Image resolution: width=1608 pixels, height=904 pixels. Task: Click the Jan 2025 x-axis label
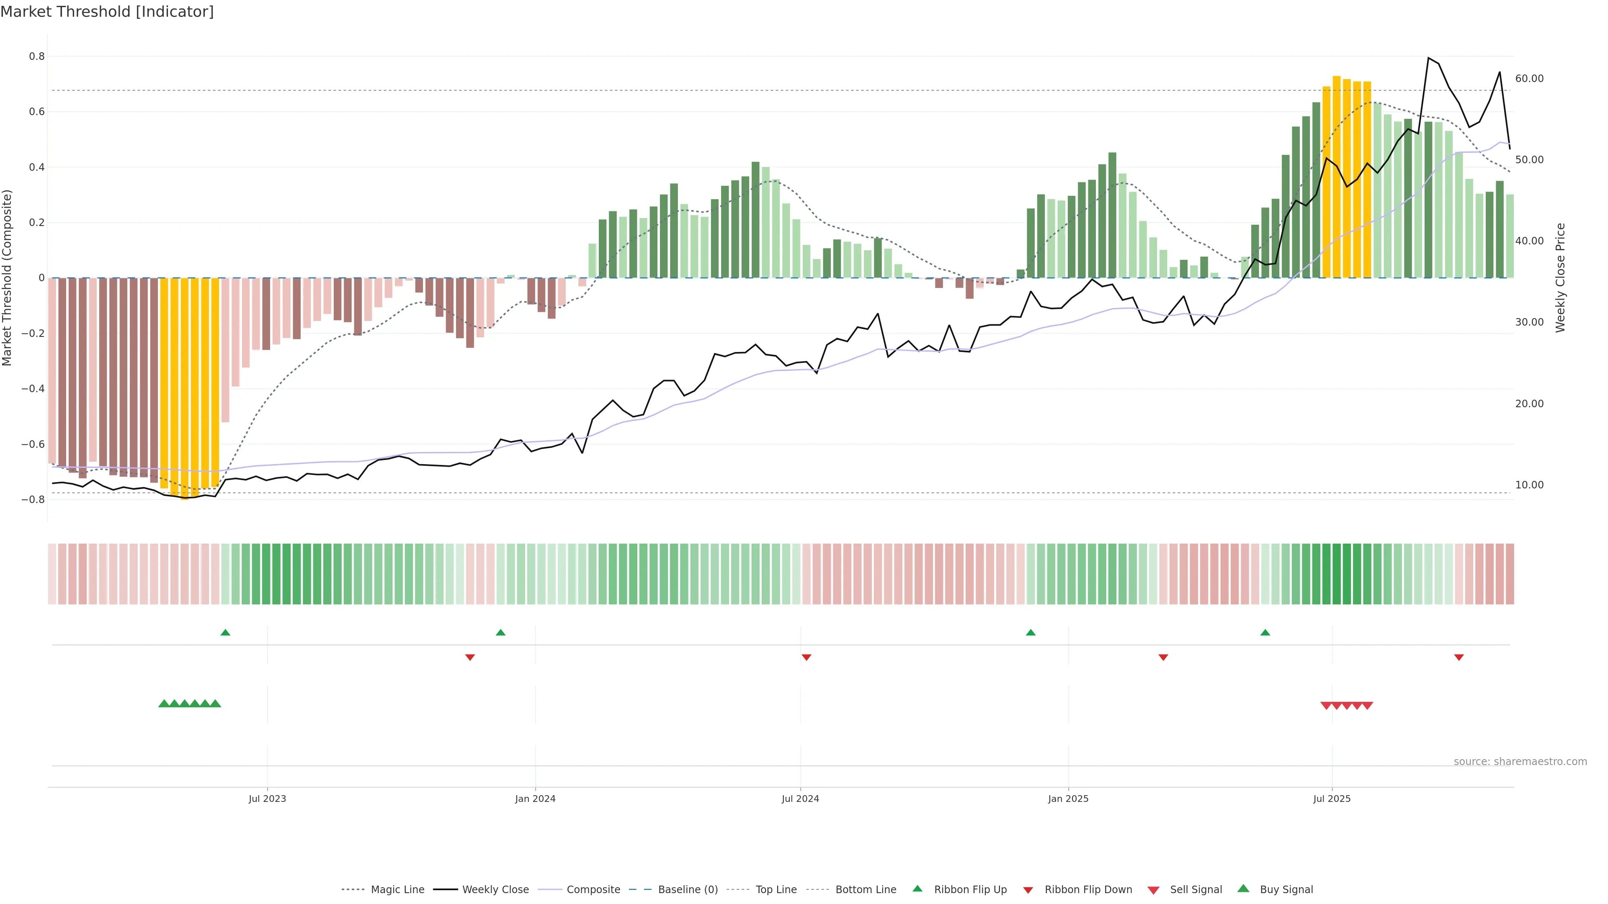coord(1068,799)
